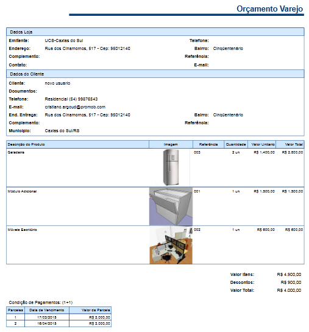Click reference 002 in Móveis Escritório row

tap(197, 230)
